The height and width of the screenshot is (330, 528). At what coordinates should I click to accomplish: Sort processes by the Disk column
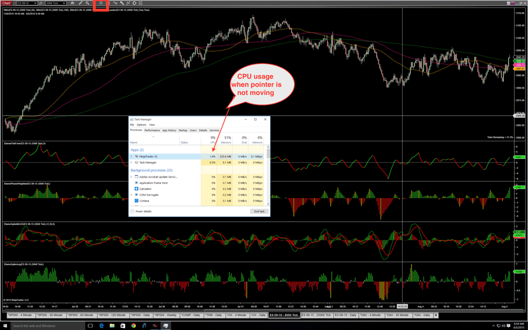coord(240,140)
